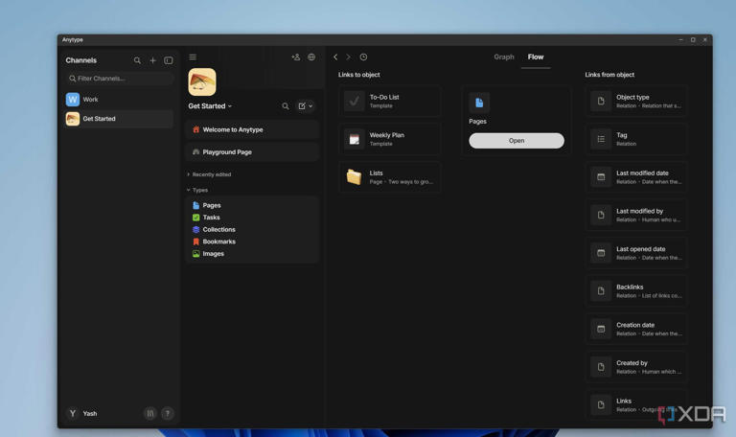
Task: Click the Open button for Pages
Action: click(517, 140)
